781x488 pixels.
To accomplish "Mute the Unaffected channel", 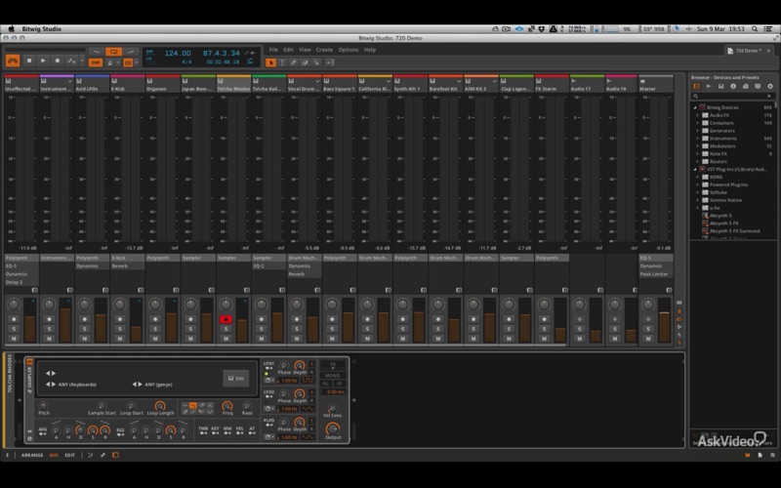I will (14, 339).
